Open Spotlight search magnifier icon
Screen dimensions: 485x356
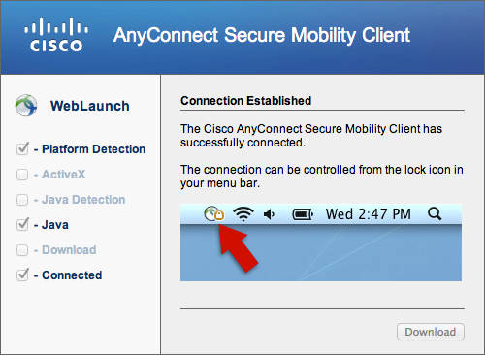[x=435, y=214]
